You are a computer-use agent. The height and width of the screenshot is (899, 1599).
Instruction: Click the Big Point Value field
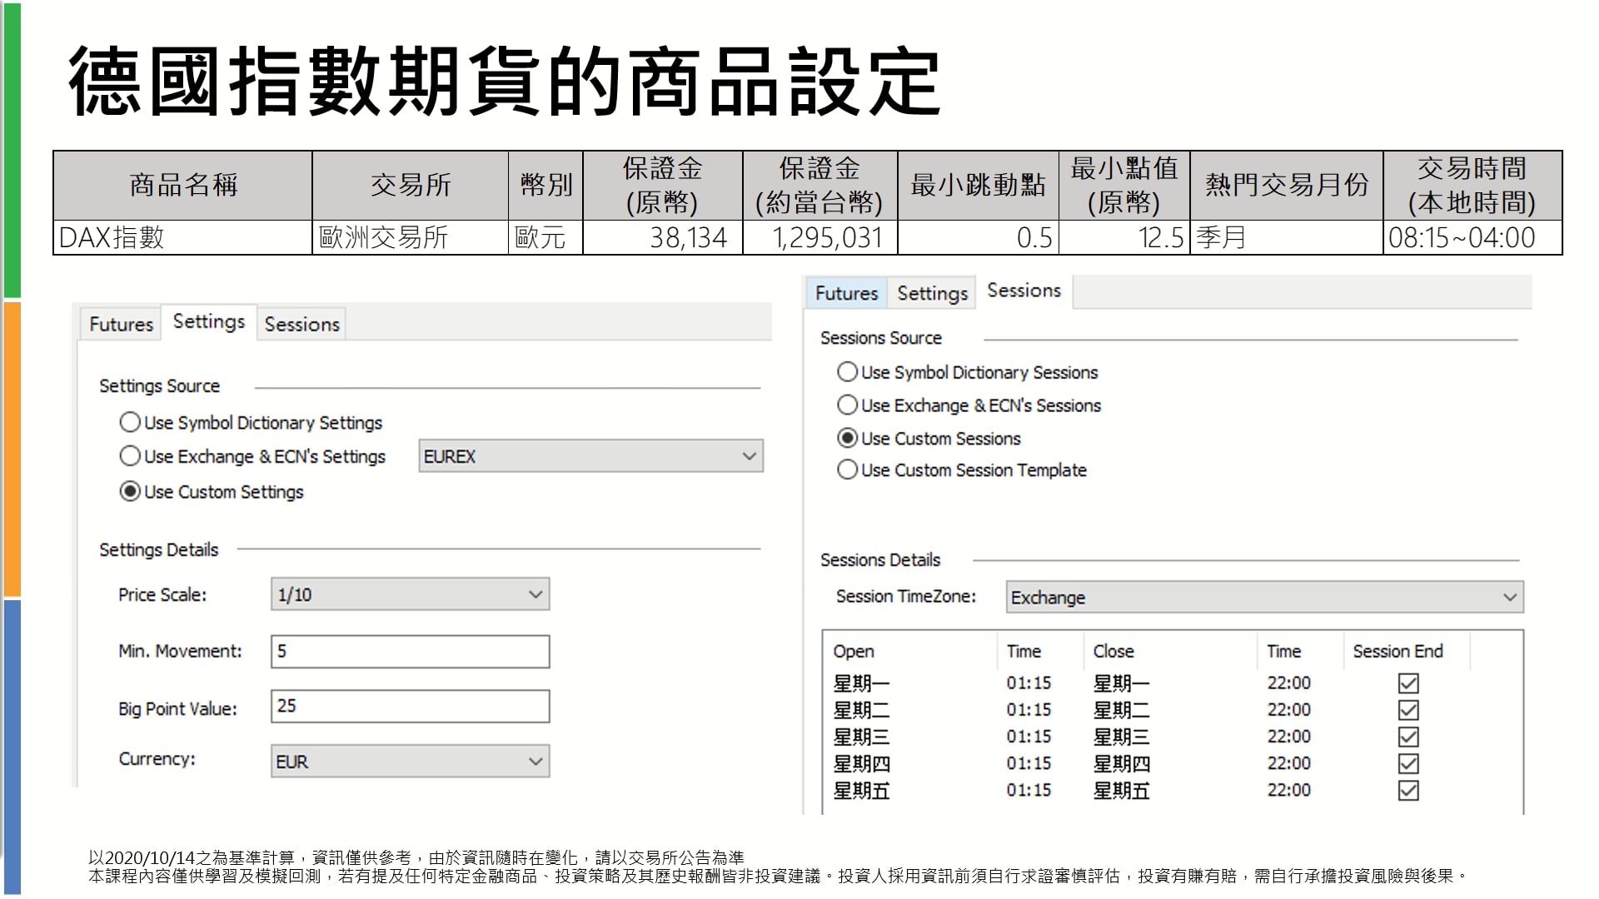pos(410,706)
